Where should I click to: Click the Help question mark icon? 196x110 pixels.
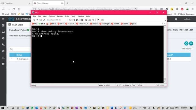tap(98, 20)
